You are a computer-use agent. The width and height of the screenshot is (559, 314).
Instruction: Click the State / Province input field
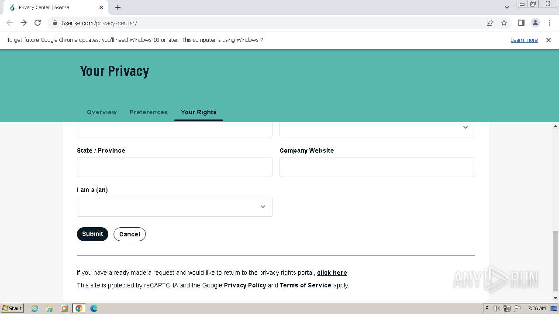[x=175, y=167]
